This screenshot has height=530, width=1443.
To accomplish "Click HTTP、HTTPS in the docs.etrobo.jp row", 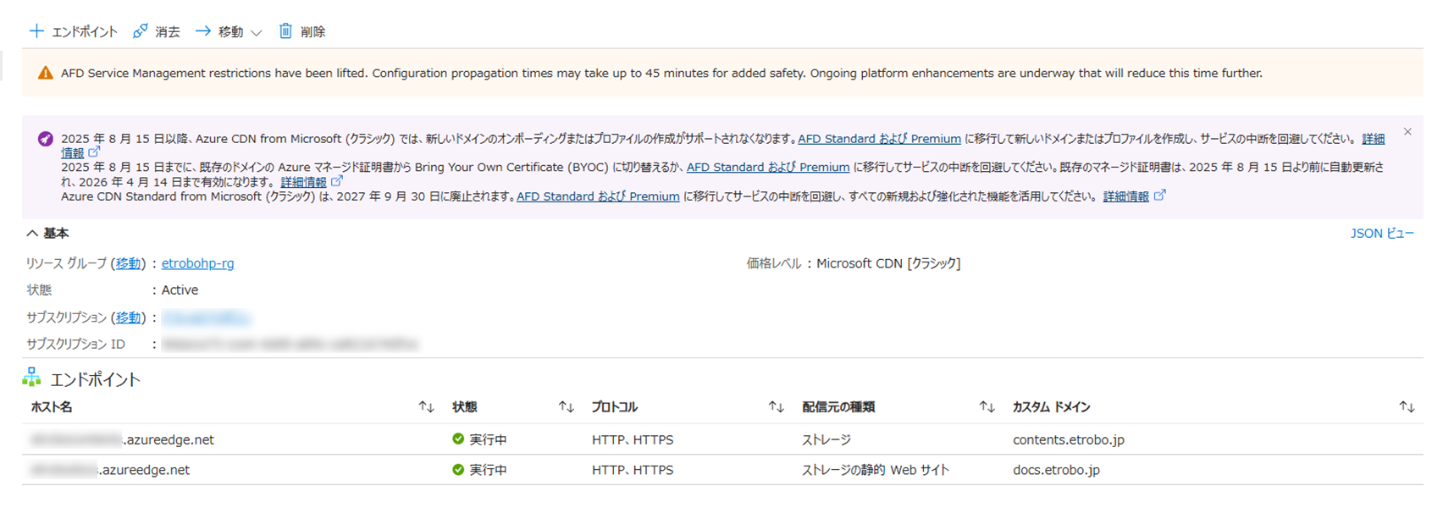I will pos(633,470).
